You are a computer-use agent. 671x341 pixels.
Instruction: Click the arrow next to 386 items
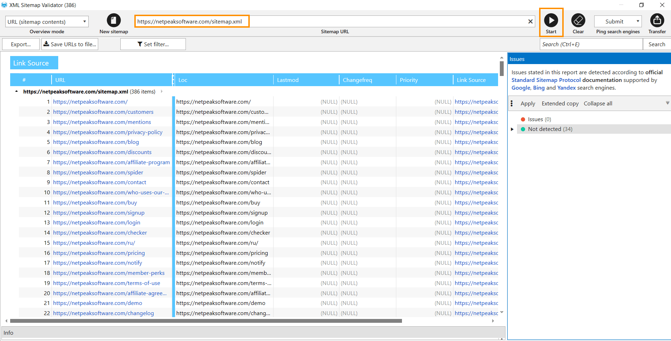pyautogui.click(x=162, y=91)
